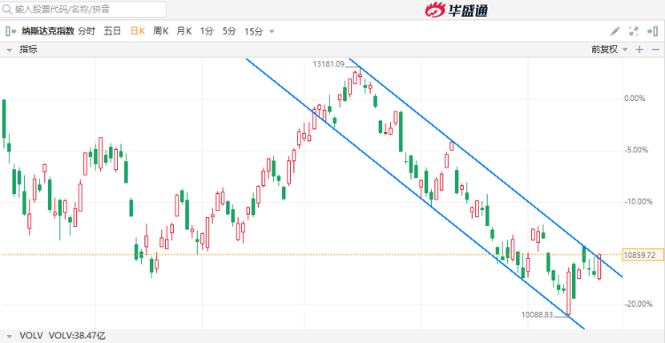The height and width of the screenshot is (343, 665).
Task: Select the 1分 interval tab
Action: pos(207,31)
